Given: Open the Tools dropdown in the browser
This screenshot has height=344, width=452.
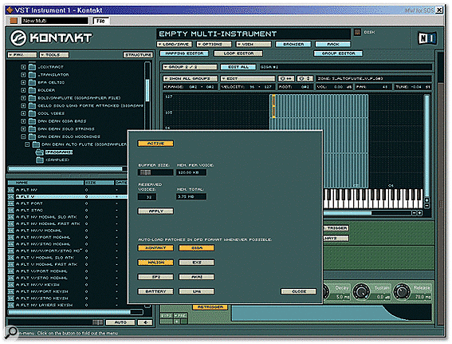Looking at the screenshot, I should (54, 55).
